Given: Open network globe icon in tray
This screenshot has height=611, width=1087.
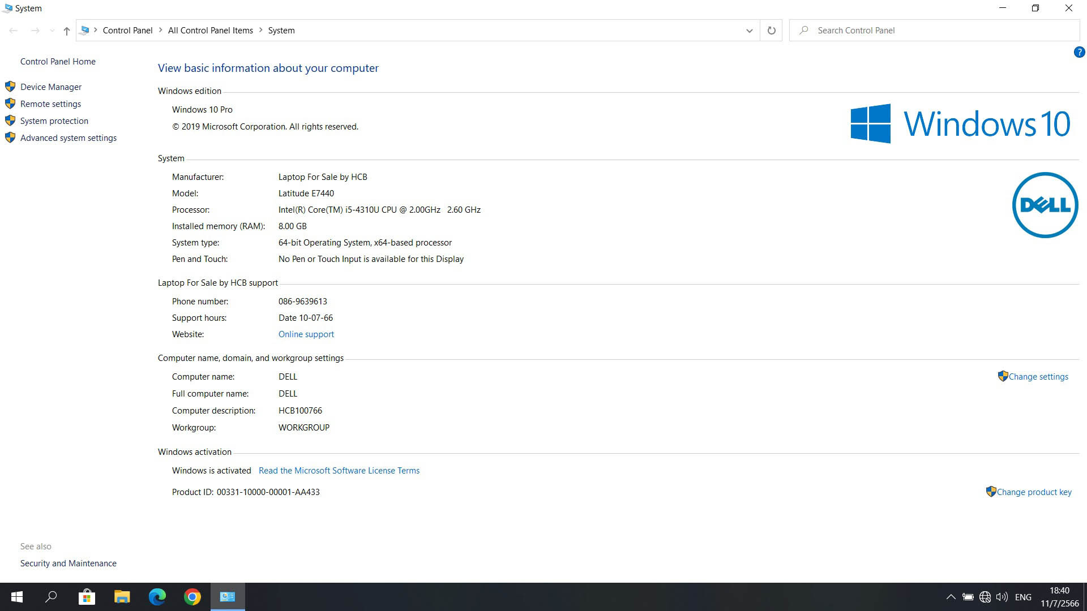Looking at the screenshot, I should (x=985, y=597).
